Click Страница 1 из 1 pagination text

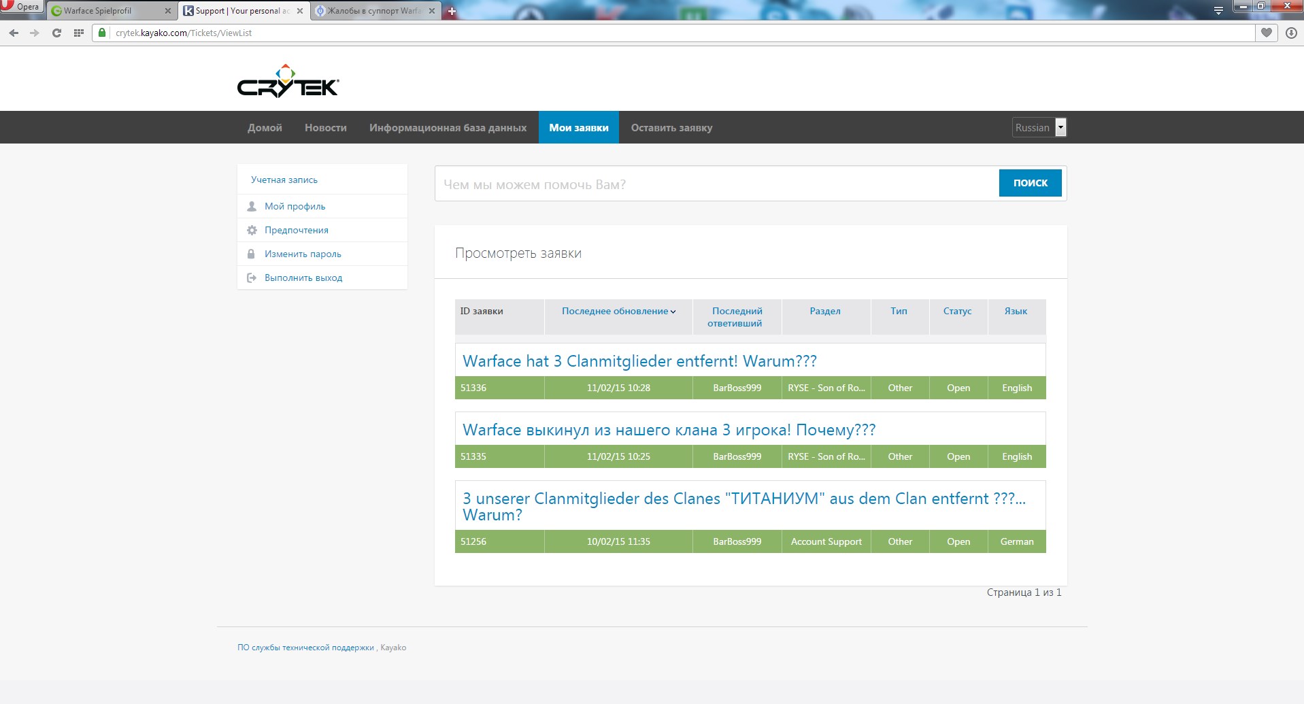tap(1024, 592)
